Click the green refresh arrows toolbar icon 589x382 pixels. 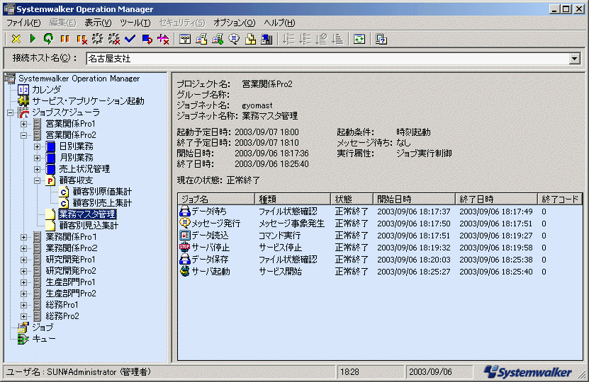tap(359, 39)
